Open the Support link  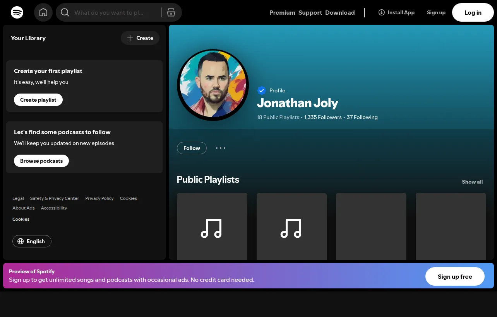[x=310, y=12]
